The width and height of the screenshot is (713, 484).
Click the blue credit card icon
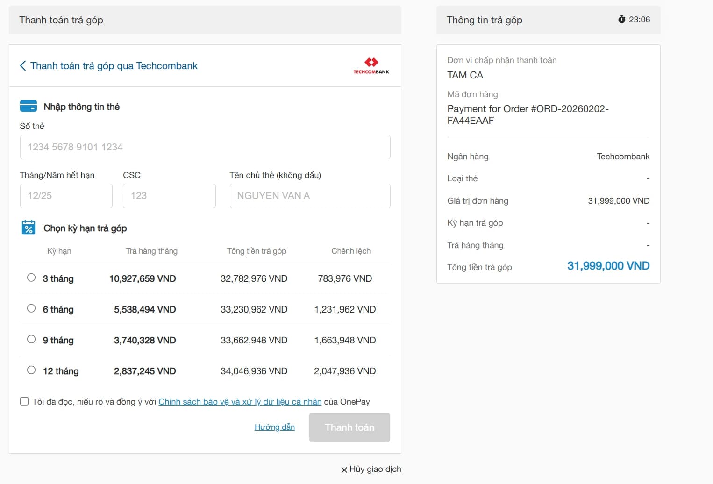point(29,106)
